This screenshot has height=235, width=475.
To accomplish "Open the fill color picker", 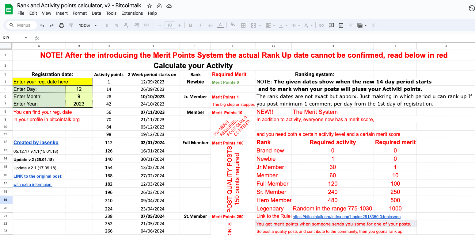I will pos(233,25).
